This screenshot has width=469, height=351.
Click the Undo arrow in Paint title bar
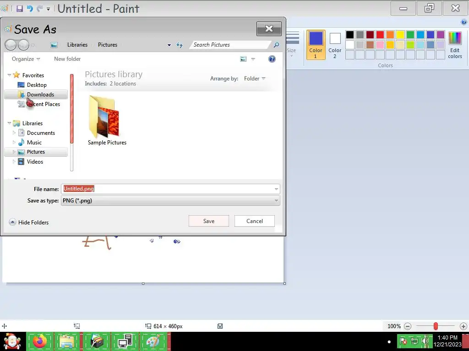(x=30, y=9)
